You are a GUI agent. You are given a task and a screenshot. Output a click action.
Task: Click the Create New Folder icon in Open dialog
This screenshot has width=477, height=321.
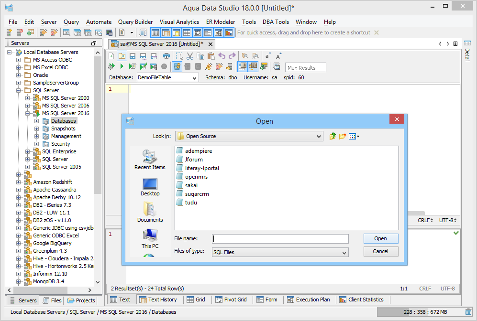click(343, 136)
